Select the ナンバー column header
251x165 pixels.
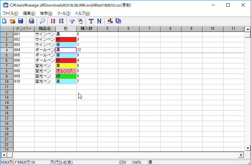pyautogui.click(x=24, y=29)
